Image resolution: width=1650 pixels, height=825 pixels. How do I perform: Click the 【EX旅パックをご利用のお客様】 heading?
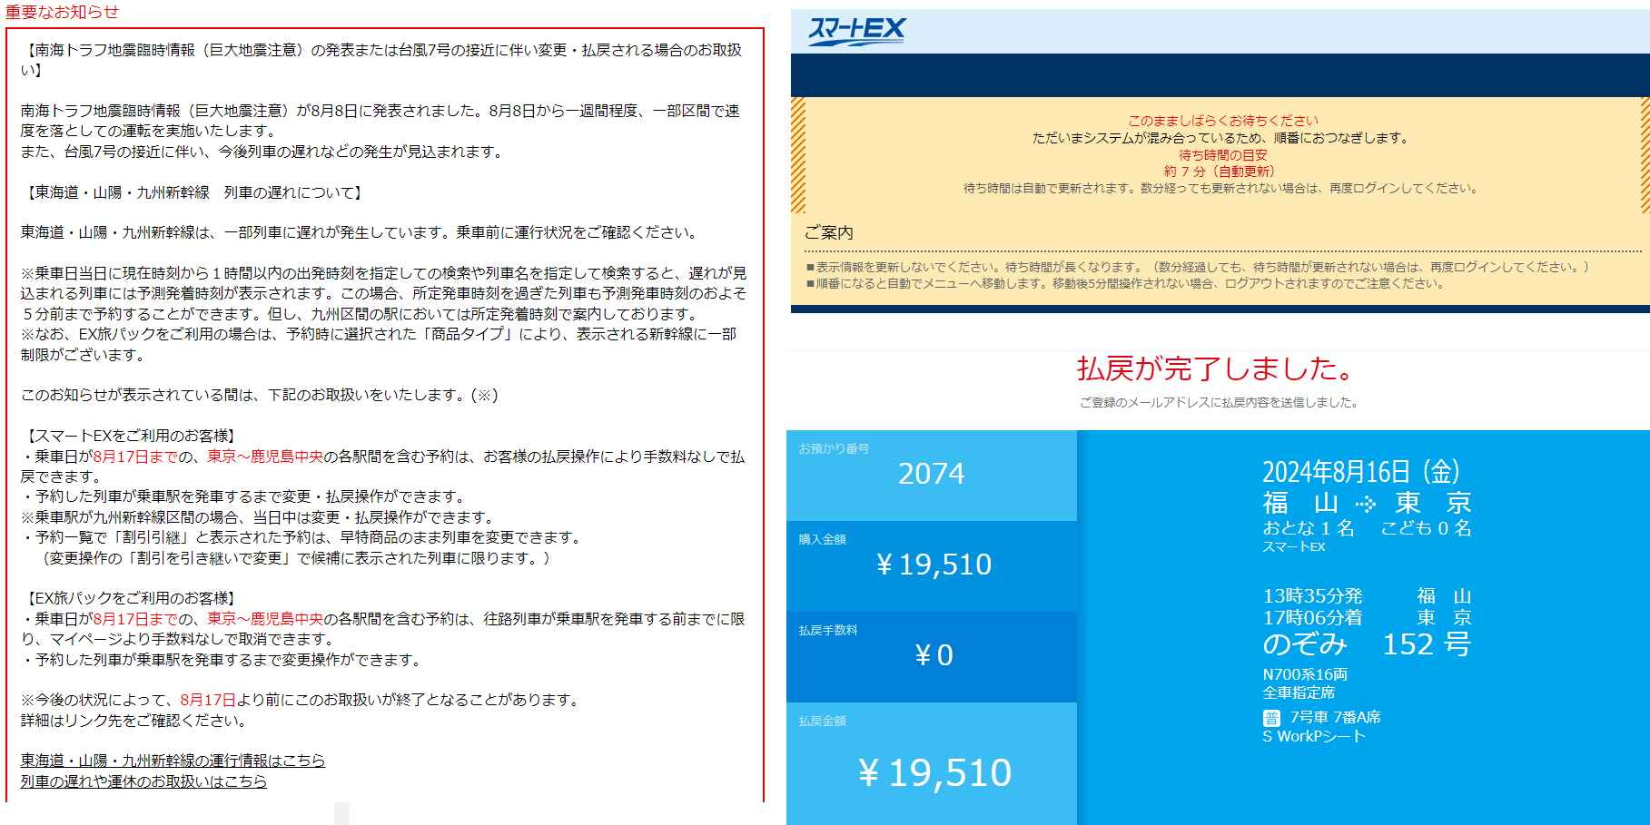click(x=131, y=598)
